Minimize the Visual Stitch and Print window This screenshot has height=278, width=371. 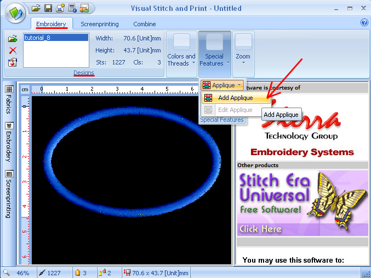click(336, 9)
